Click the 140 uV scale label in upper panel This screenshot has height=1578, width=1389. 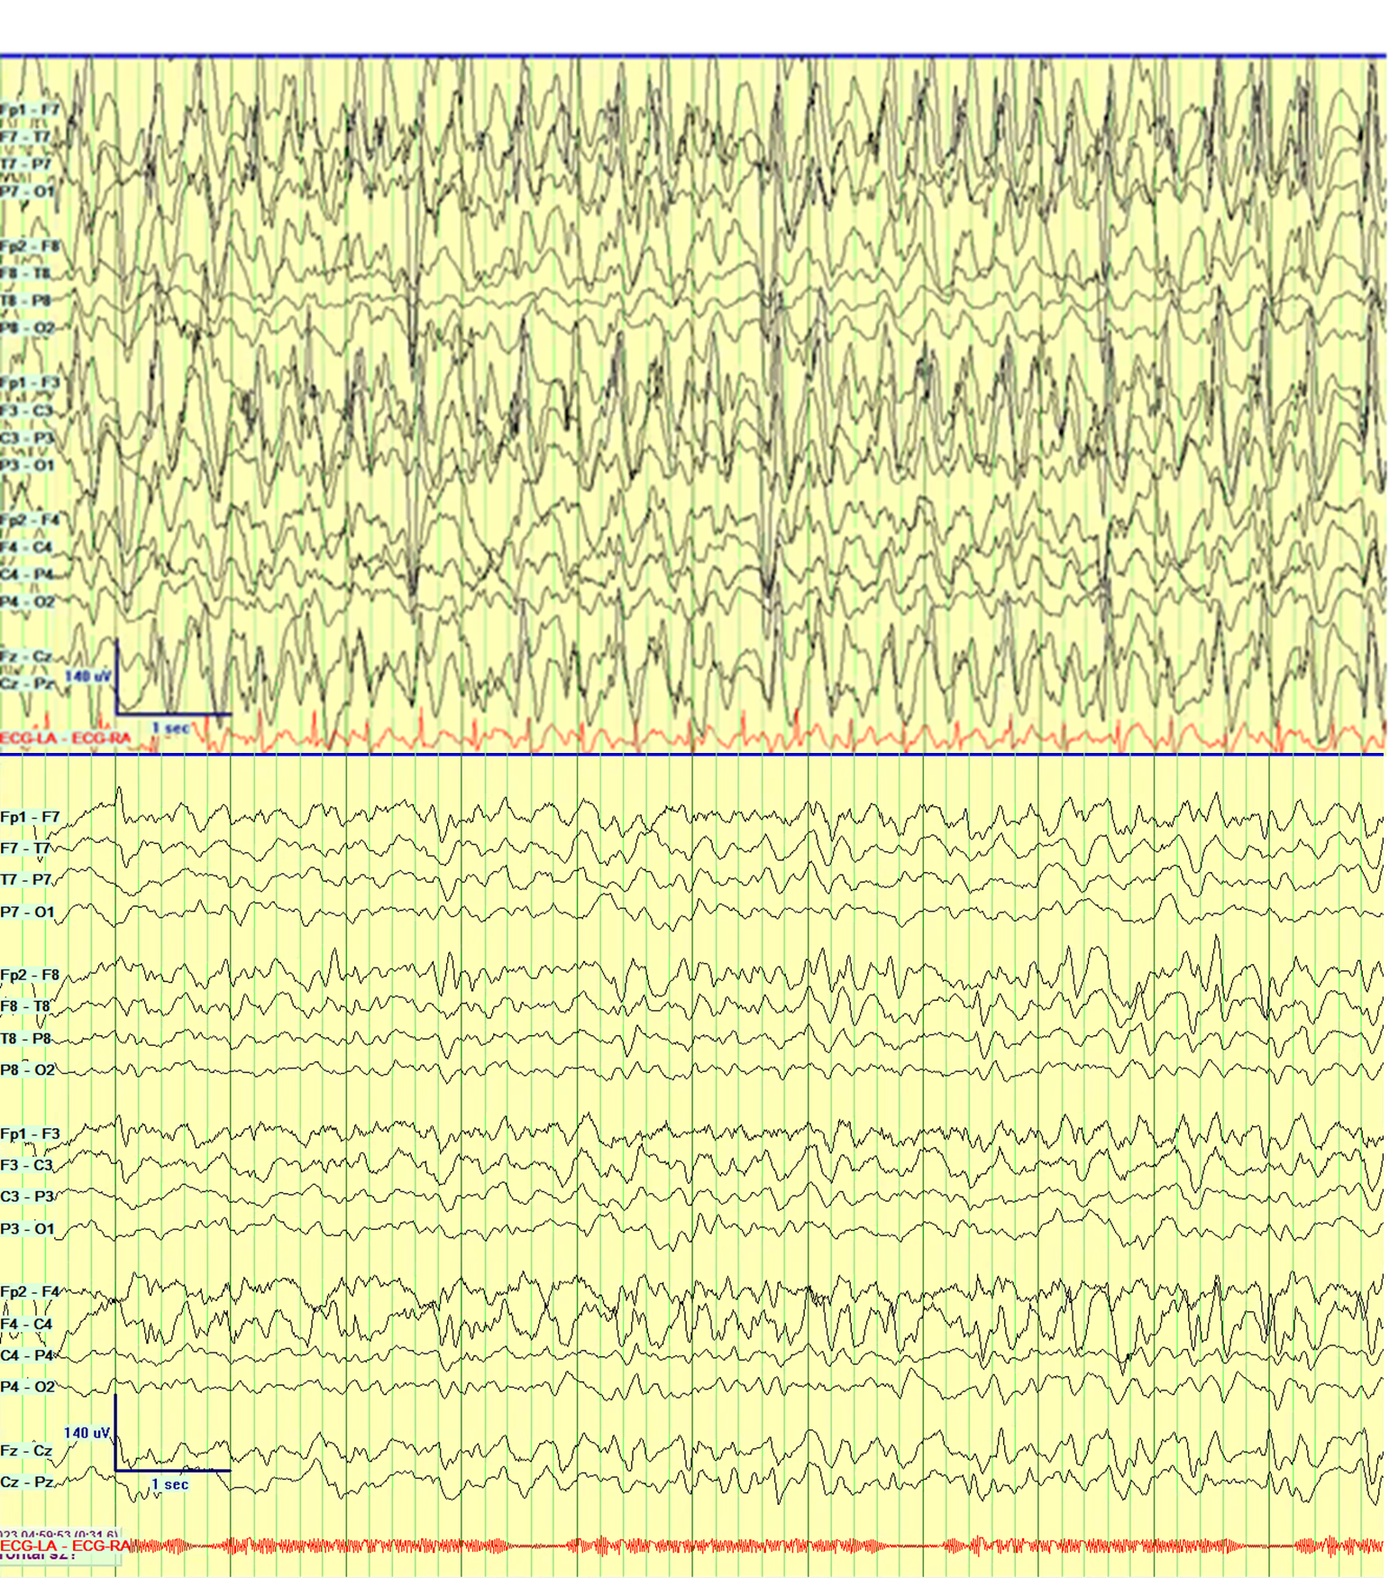click(87, 675)
